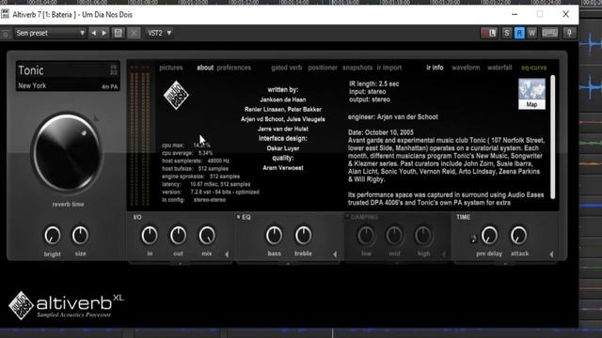Click the size knob

pos(80,236)
